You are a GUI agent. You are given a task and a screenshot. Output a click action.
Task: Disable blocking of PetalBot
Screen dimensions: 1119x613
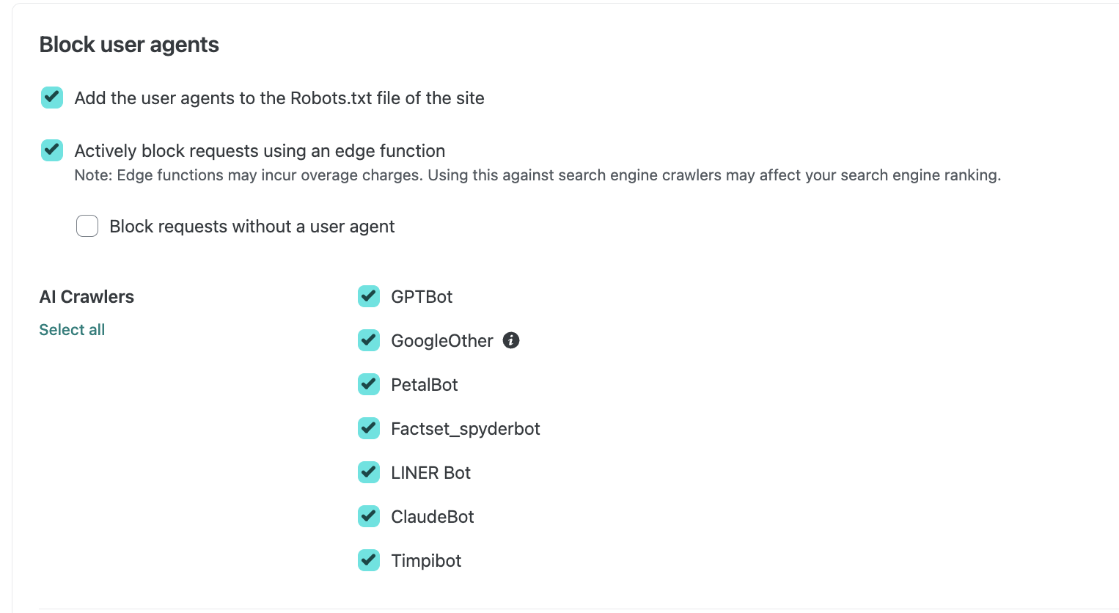point(369,384)
